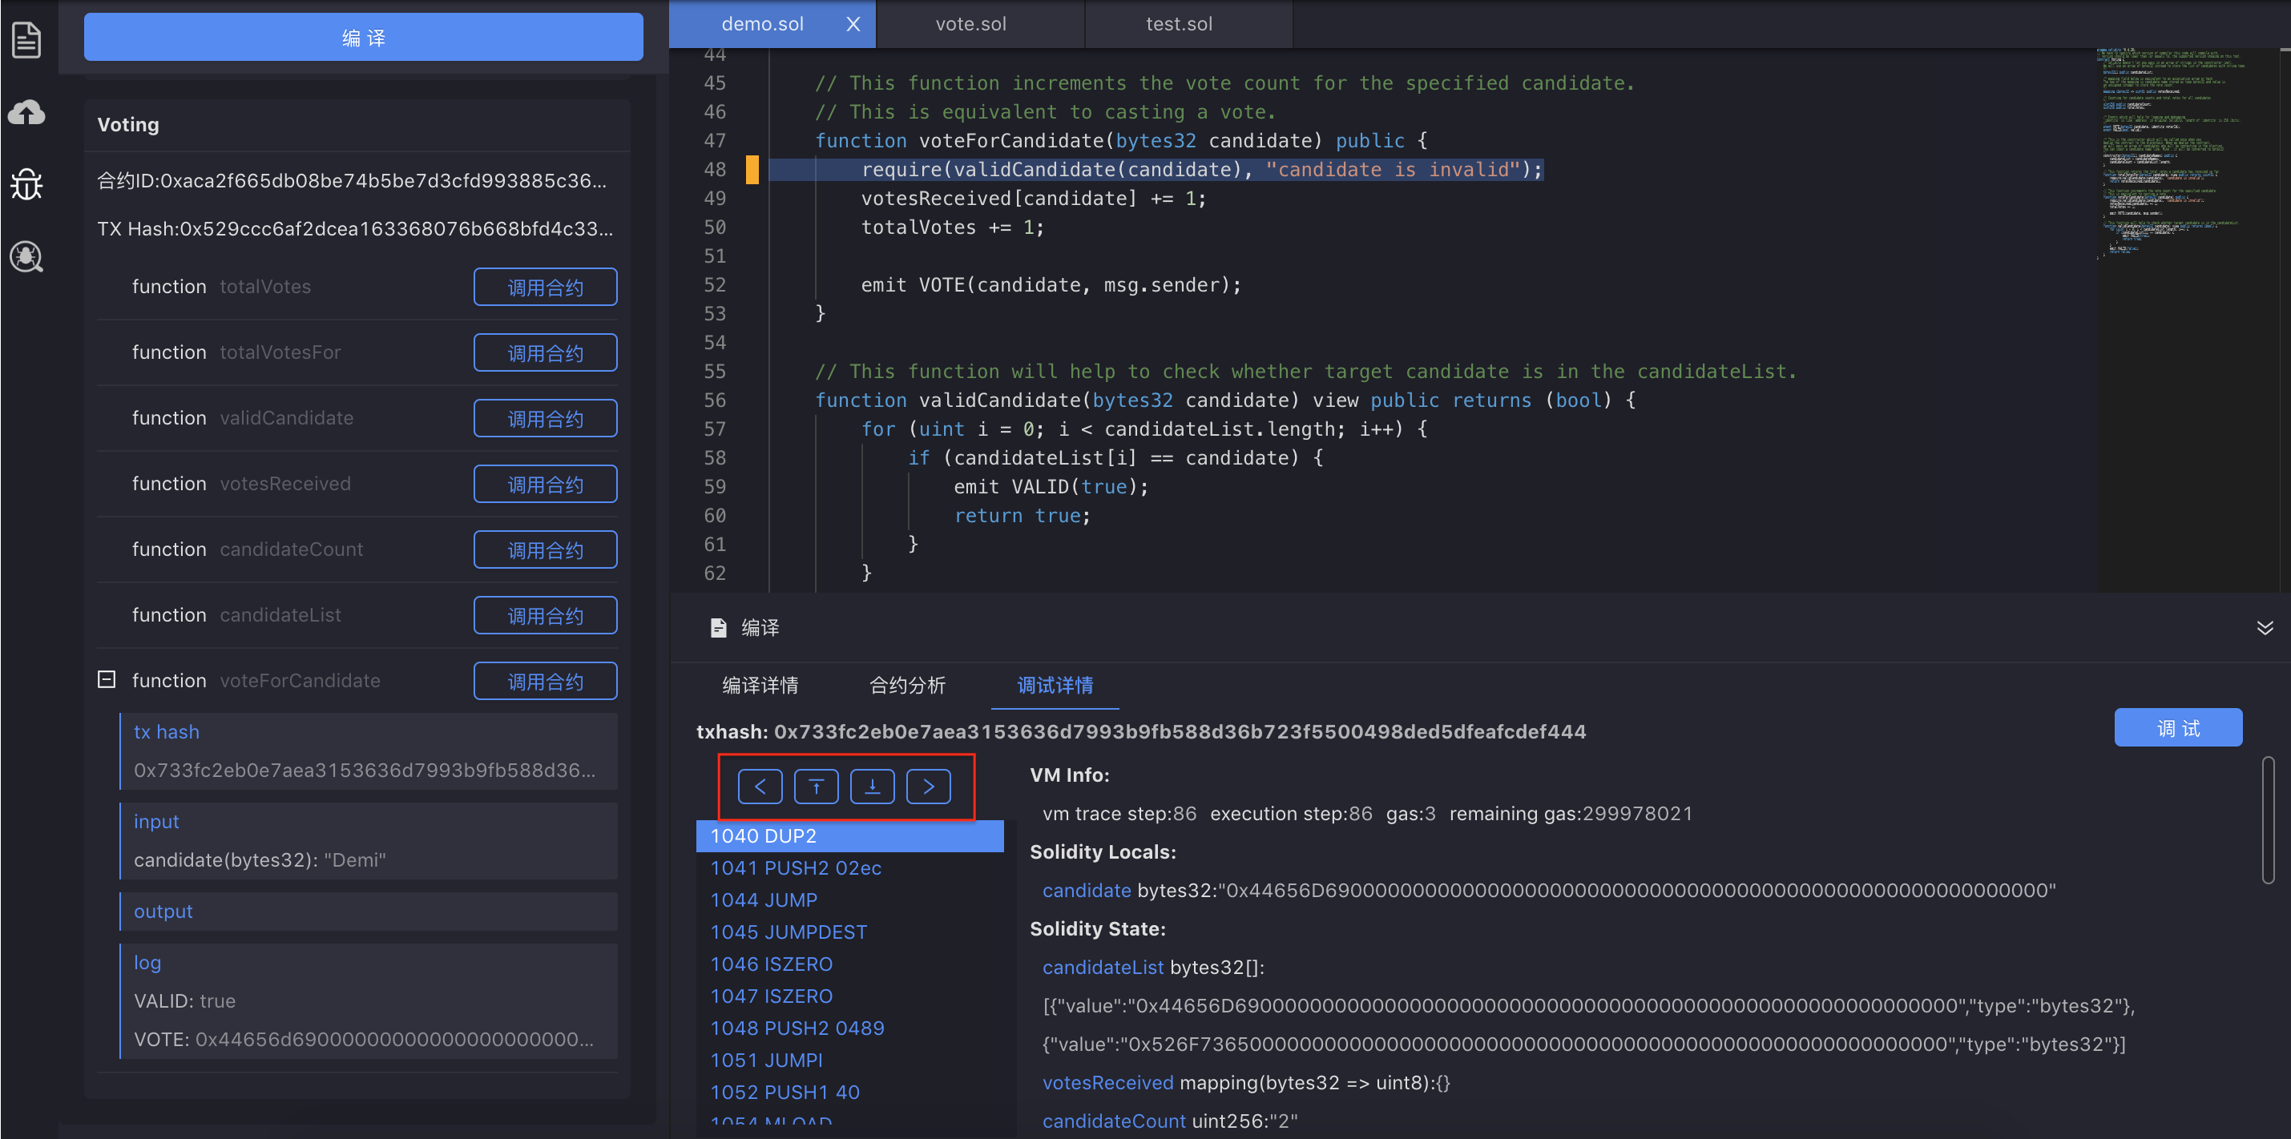Click the log entry VALID: true
Viewport: 2291px width, 1139px height.
[x=184, y=1001]
